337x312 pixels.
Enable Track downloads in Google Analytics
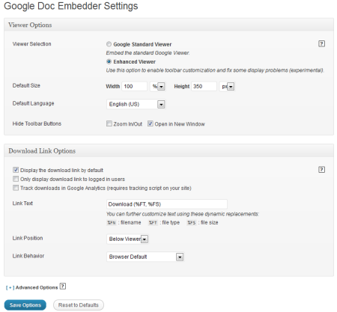click(16, 188)
